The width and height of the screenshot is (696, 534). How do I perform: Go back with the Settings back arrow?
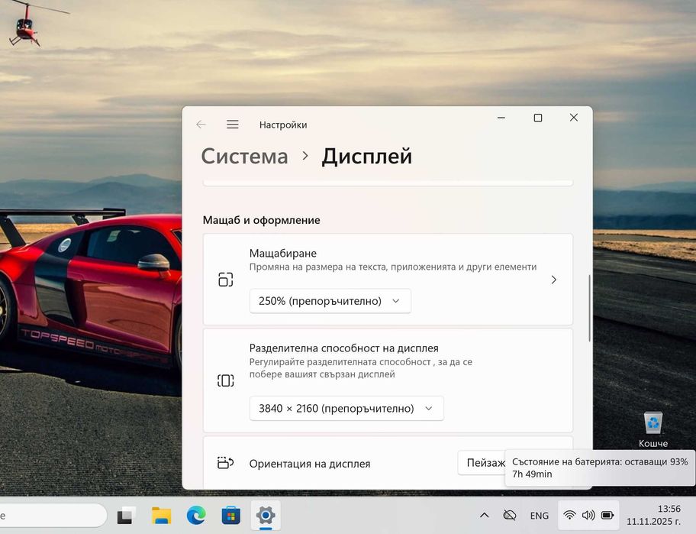[201, 125]
